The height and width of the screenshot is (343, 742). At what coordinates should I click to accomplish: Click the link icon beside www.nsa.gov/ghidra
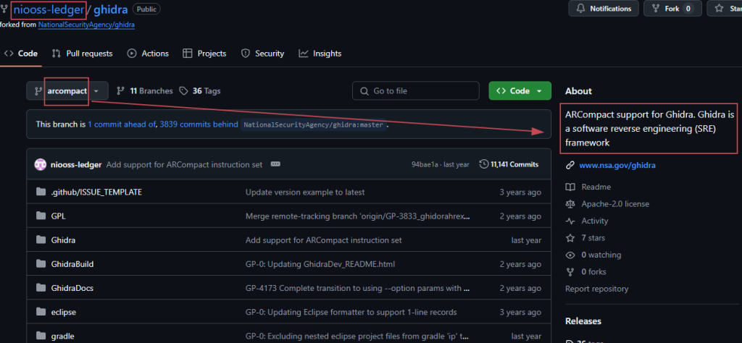pos(570,165)
